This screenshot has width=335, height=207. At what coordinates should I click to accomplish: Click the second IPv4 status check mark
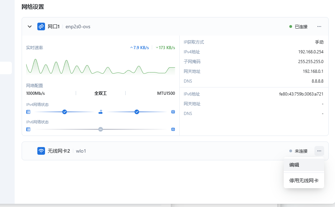coord(137,112)
